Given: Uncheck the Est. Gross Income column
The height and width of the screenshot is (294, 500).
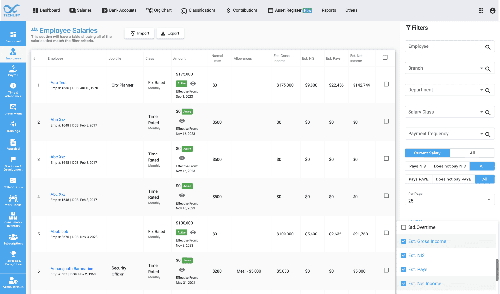Looking at the screenshot, I should coord(403,241).
